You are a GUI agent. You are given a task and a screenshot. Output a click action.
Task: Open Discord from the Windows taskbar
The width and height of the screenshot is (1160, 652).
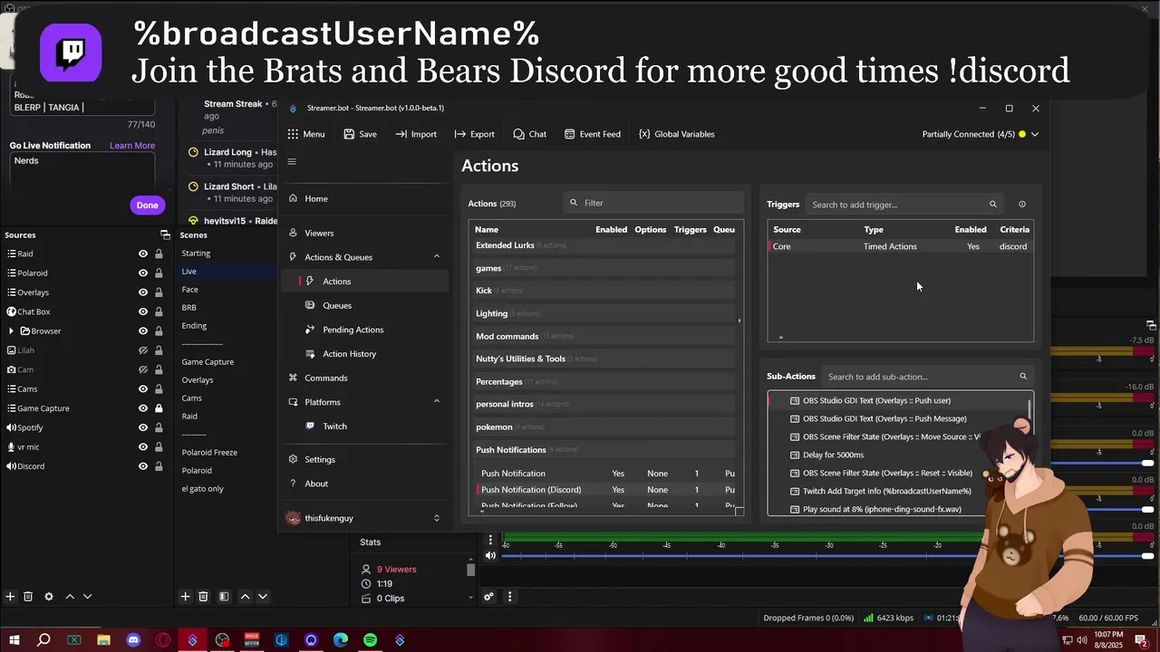coord(133,640)
